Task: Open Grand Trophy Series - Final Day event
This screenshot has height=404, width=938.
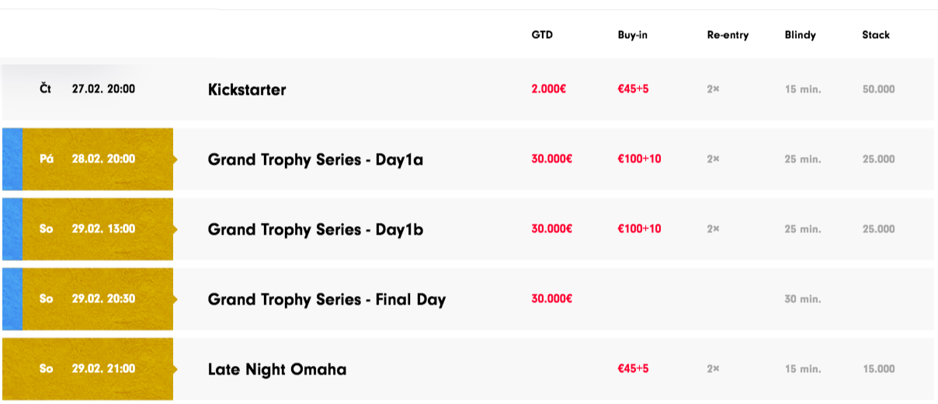Action: coord(327,299)
